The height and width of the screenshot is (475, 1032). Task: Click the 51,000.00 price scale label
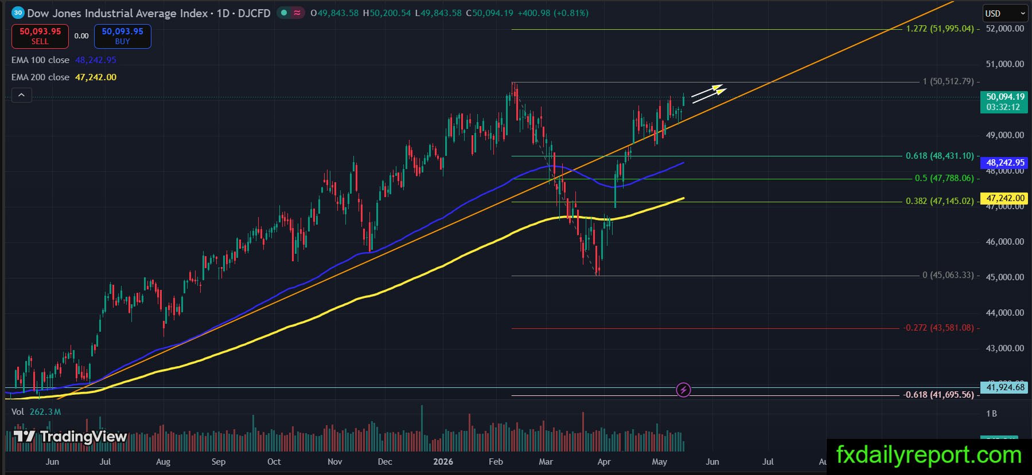click(x=1004, y=64)
